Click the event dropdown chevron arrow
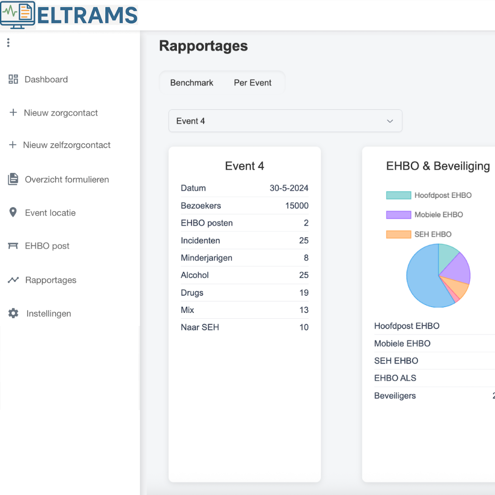495x495 pixels. click(x=390, y=121)
